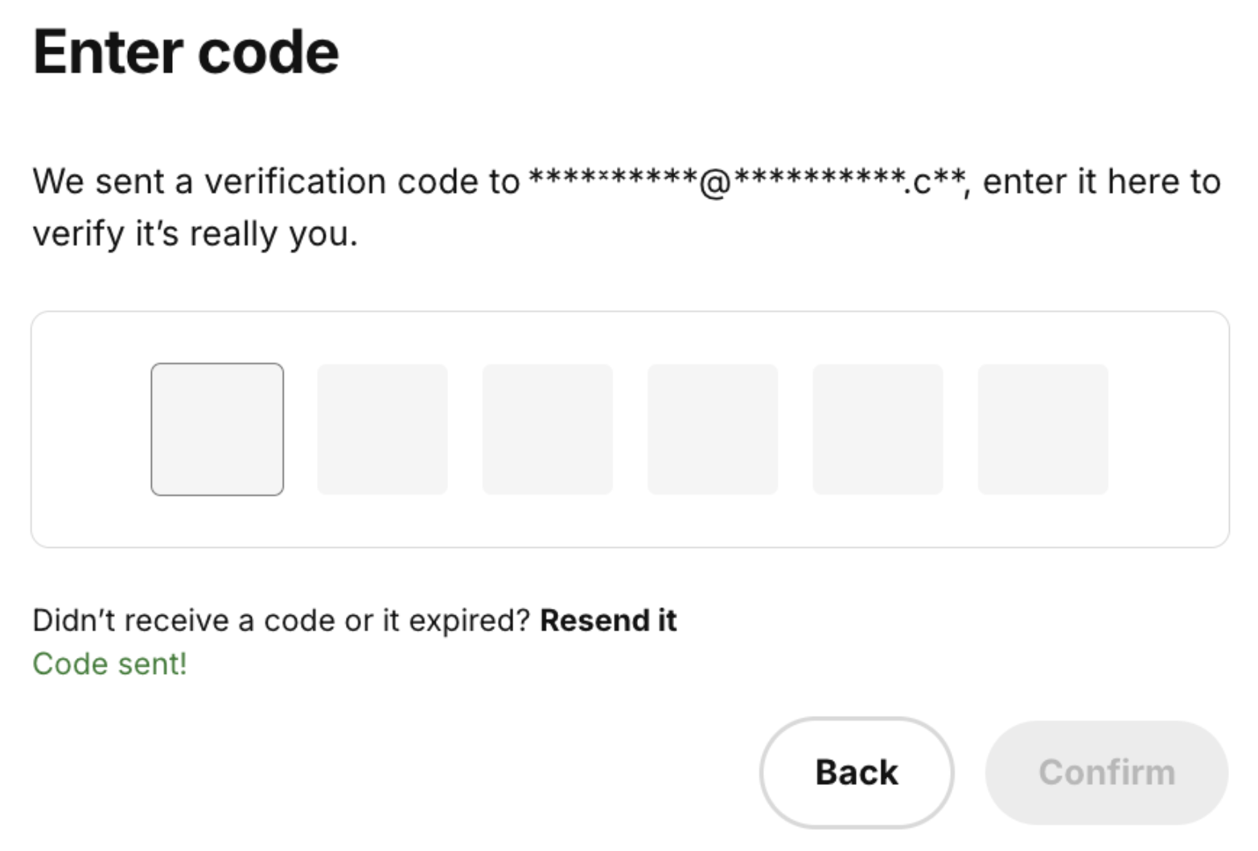The width and height of the screenshot is (1258, 851).
Task: Focus the first verification code digit box
Action: click(x=217, y=430)
